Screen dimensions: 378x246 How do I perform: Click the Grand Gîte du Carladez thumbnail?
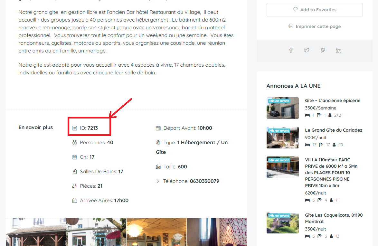coord(283,137)
